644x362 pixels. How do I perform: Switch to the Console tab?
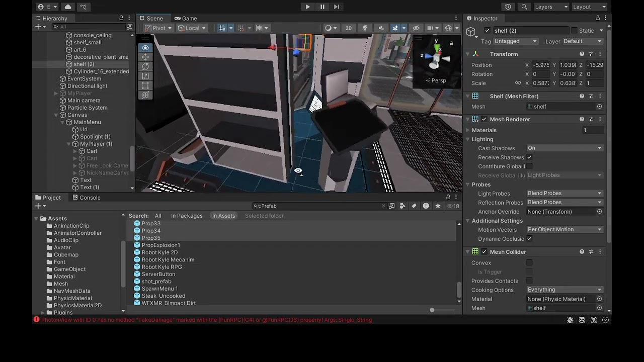pyautogui.click(x=87, y=198)
